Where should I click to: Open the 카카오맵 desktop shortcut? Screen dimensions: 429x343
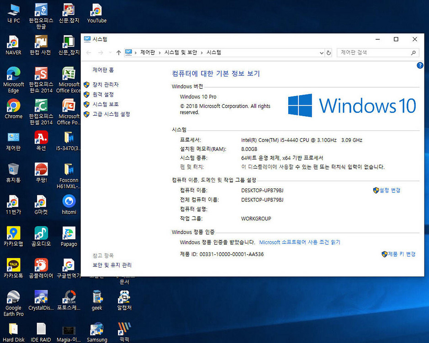click(13, 236)
